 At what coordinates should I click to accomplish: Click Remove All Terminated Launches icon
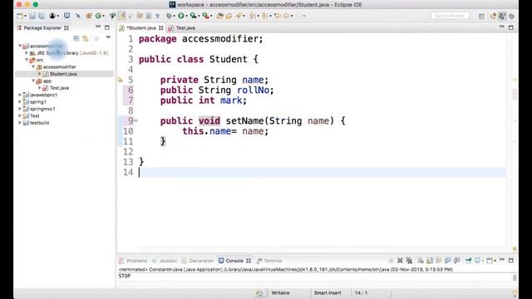409,260
